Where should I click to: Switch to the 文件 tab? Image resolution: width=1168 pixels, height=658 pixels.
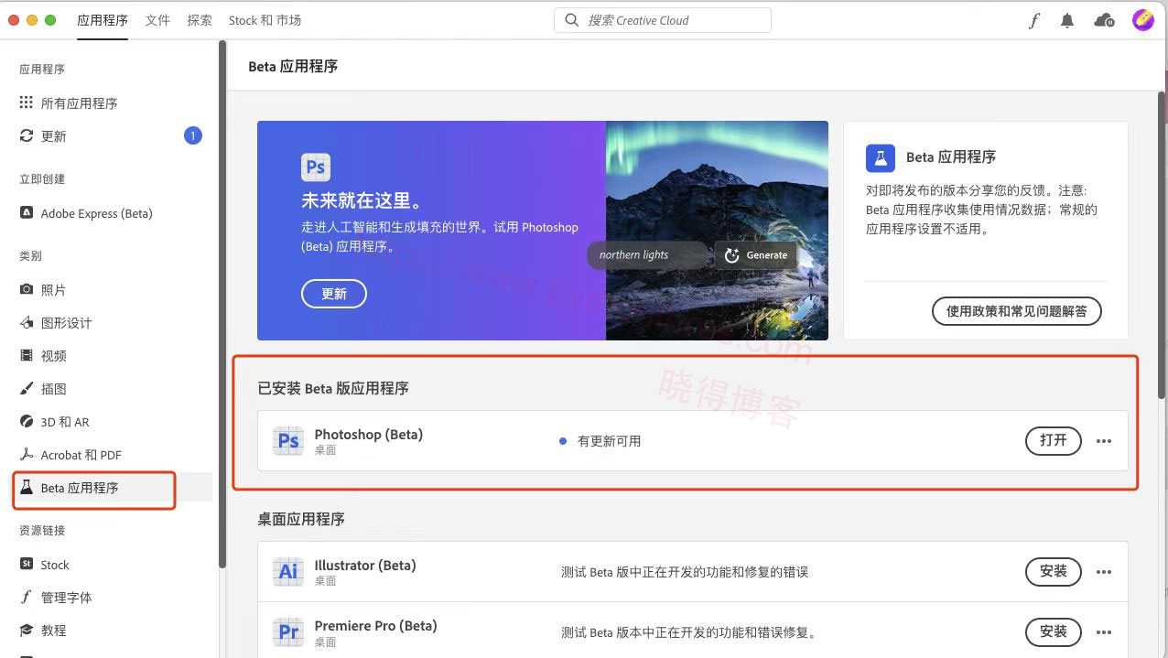click(157, 20)
